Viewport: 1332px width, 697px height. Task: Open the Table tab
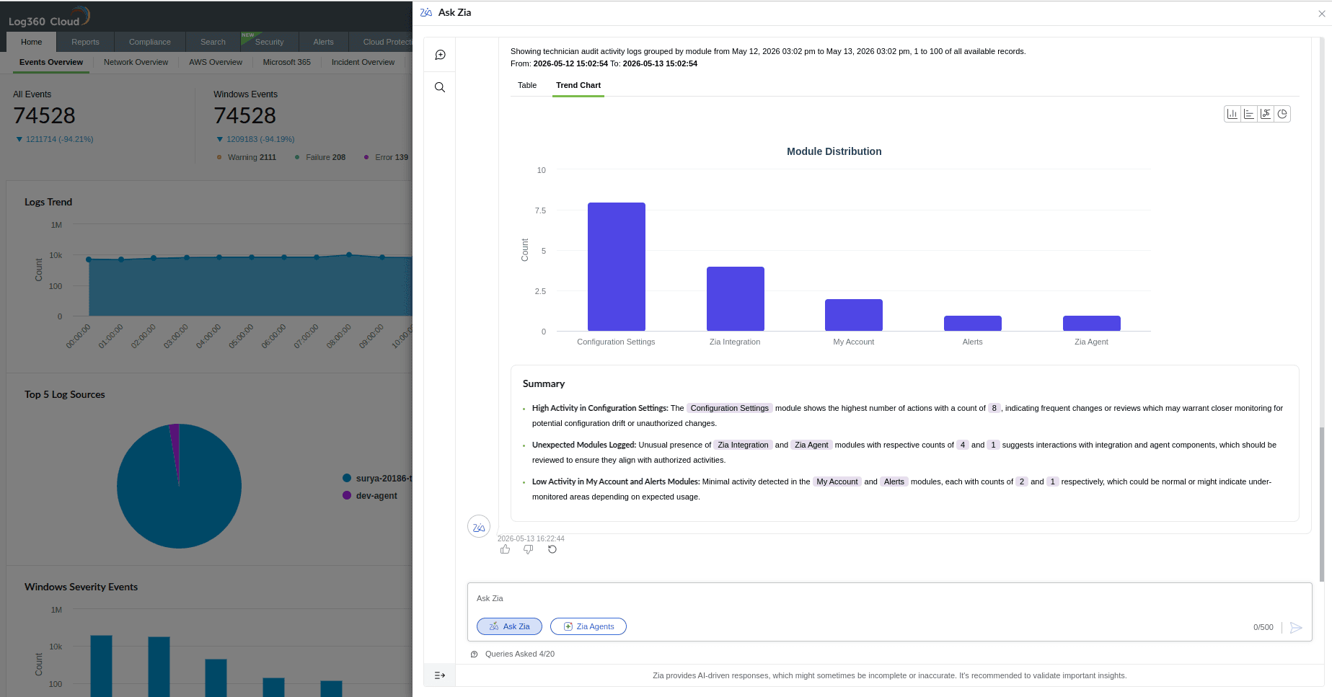527,85
